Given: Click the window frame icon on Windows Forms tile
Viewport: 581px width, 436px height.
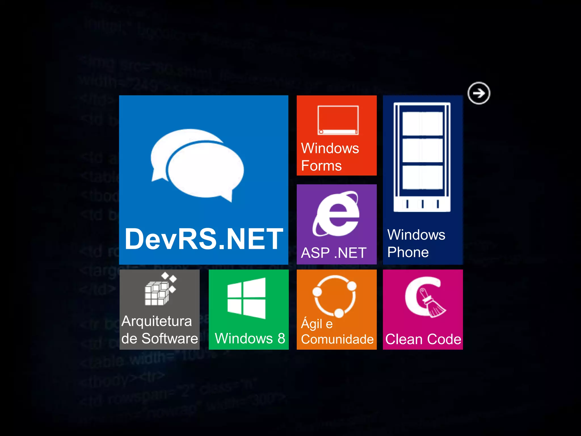Looking at the screenshot, I should coord(338,120).
